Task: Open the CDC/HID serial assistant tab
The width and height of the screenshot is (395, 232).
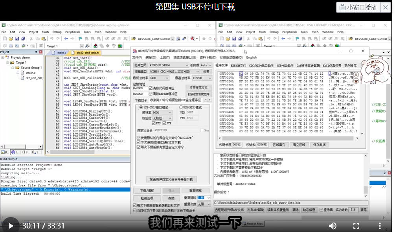Action: (x=261, y=66)
